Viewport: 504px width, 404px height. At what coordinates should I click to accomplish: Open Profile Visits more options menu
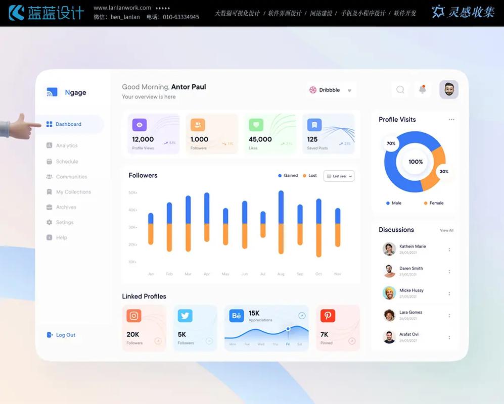pyautogui.click(x=451, y=120)
